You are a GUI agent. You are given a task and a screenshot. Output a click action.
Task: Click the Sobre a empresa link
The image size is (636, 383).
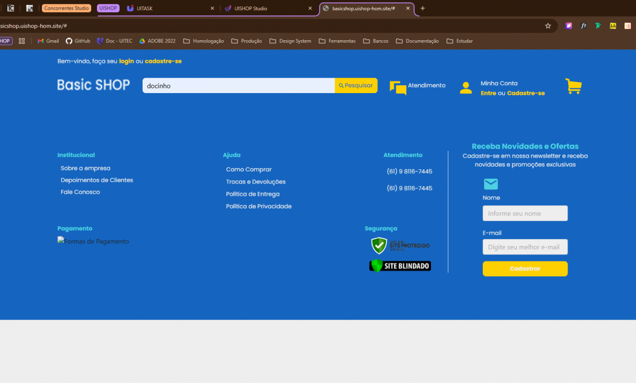85,168
